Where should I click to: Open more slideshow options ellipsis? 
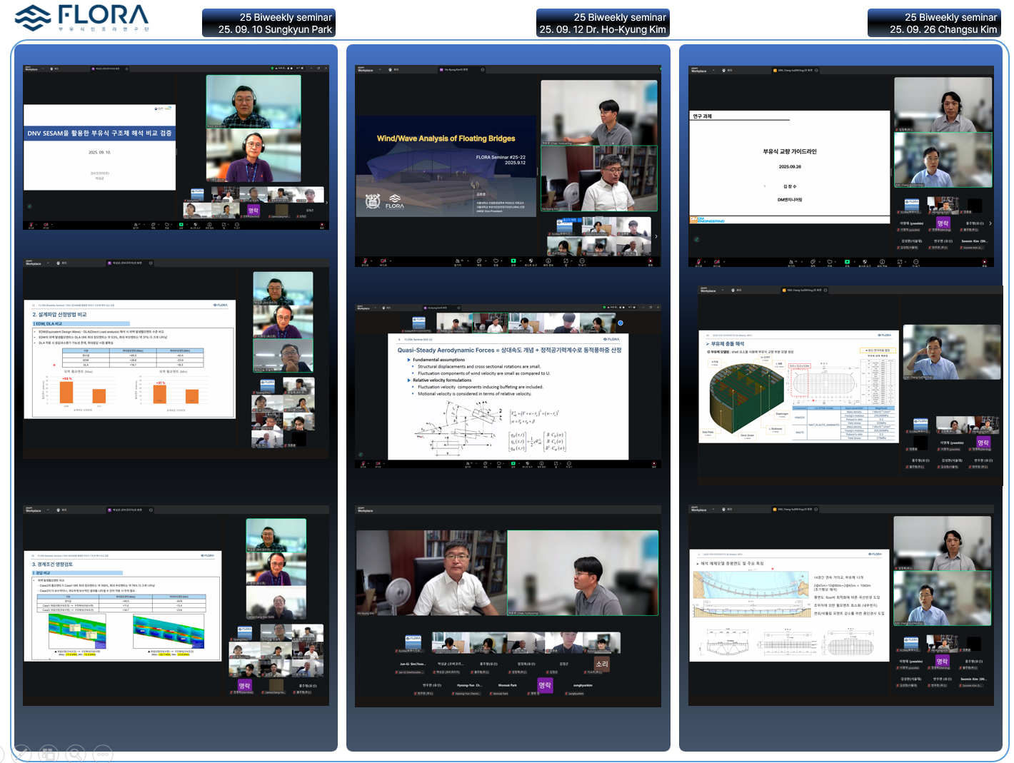click(102, 753)
